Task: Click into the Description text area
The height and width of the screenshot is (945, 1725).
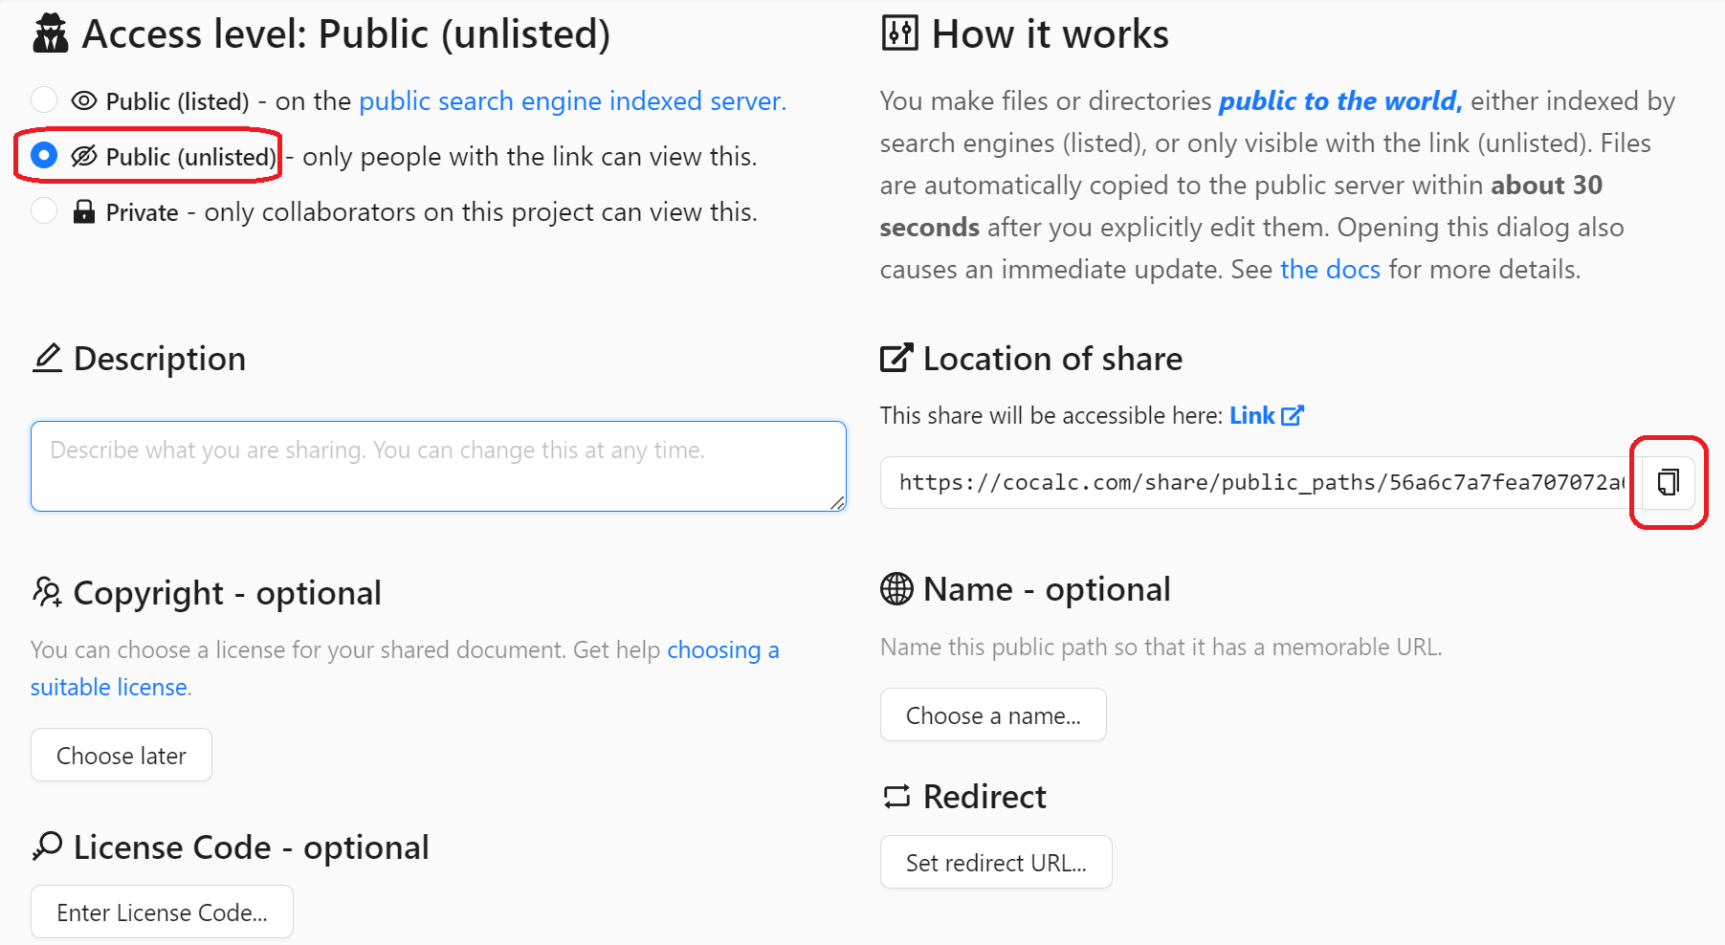Action: tap(438, 467)
